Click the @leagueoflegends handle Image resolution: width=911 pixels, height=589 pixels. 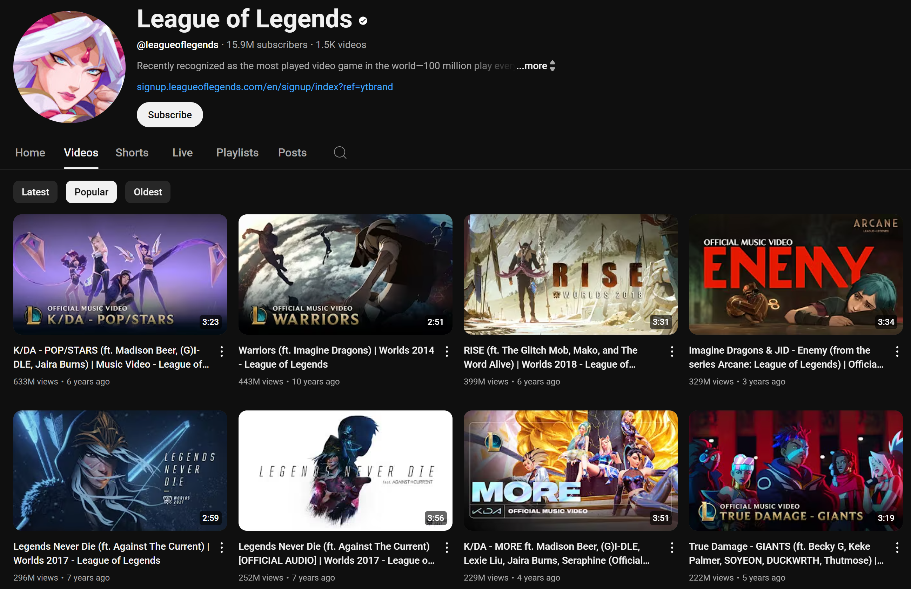[x=177, y=45]
